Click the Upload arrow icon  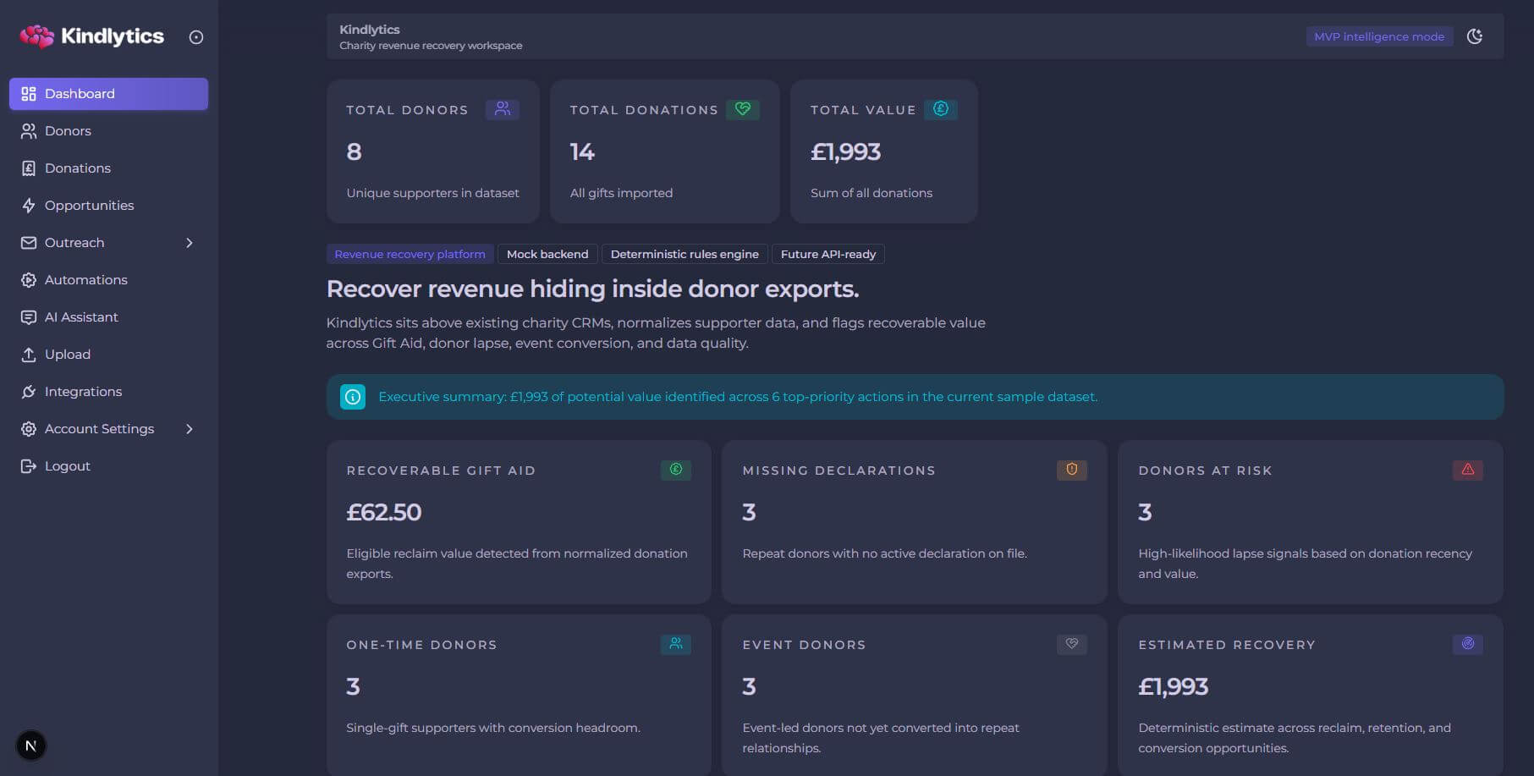[x=29, y=355]
